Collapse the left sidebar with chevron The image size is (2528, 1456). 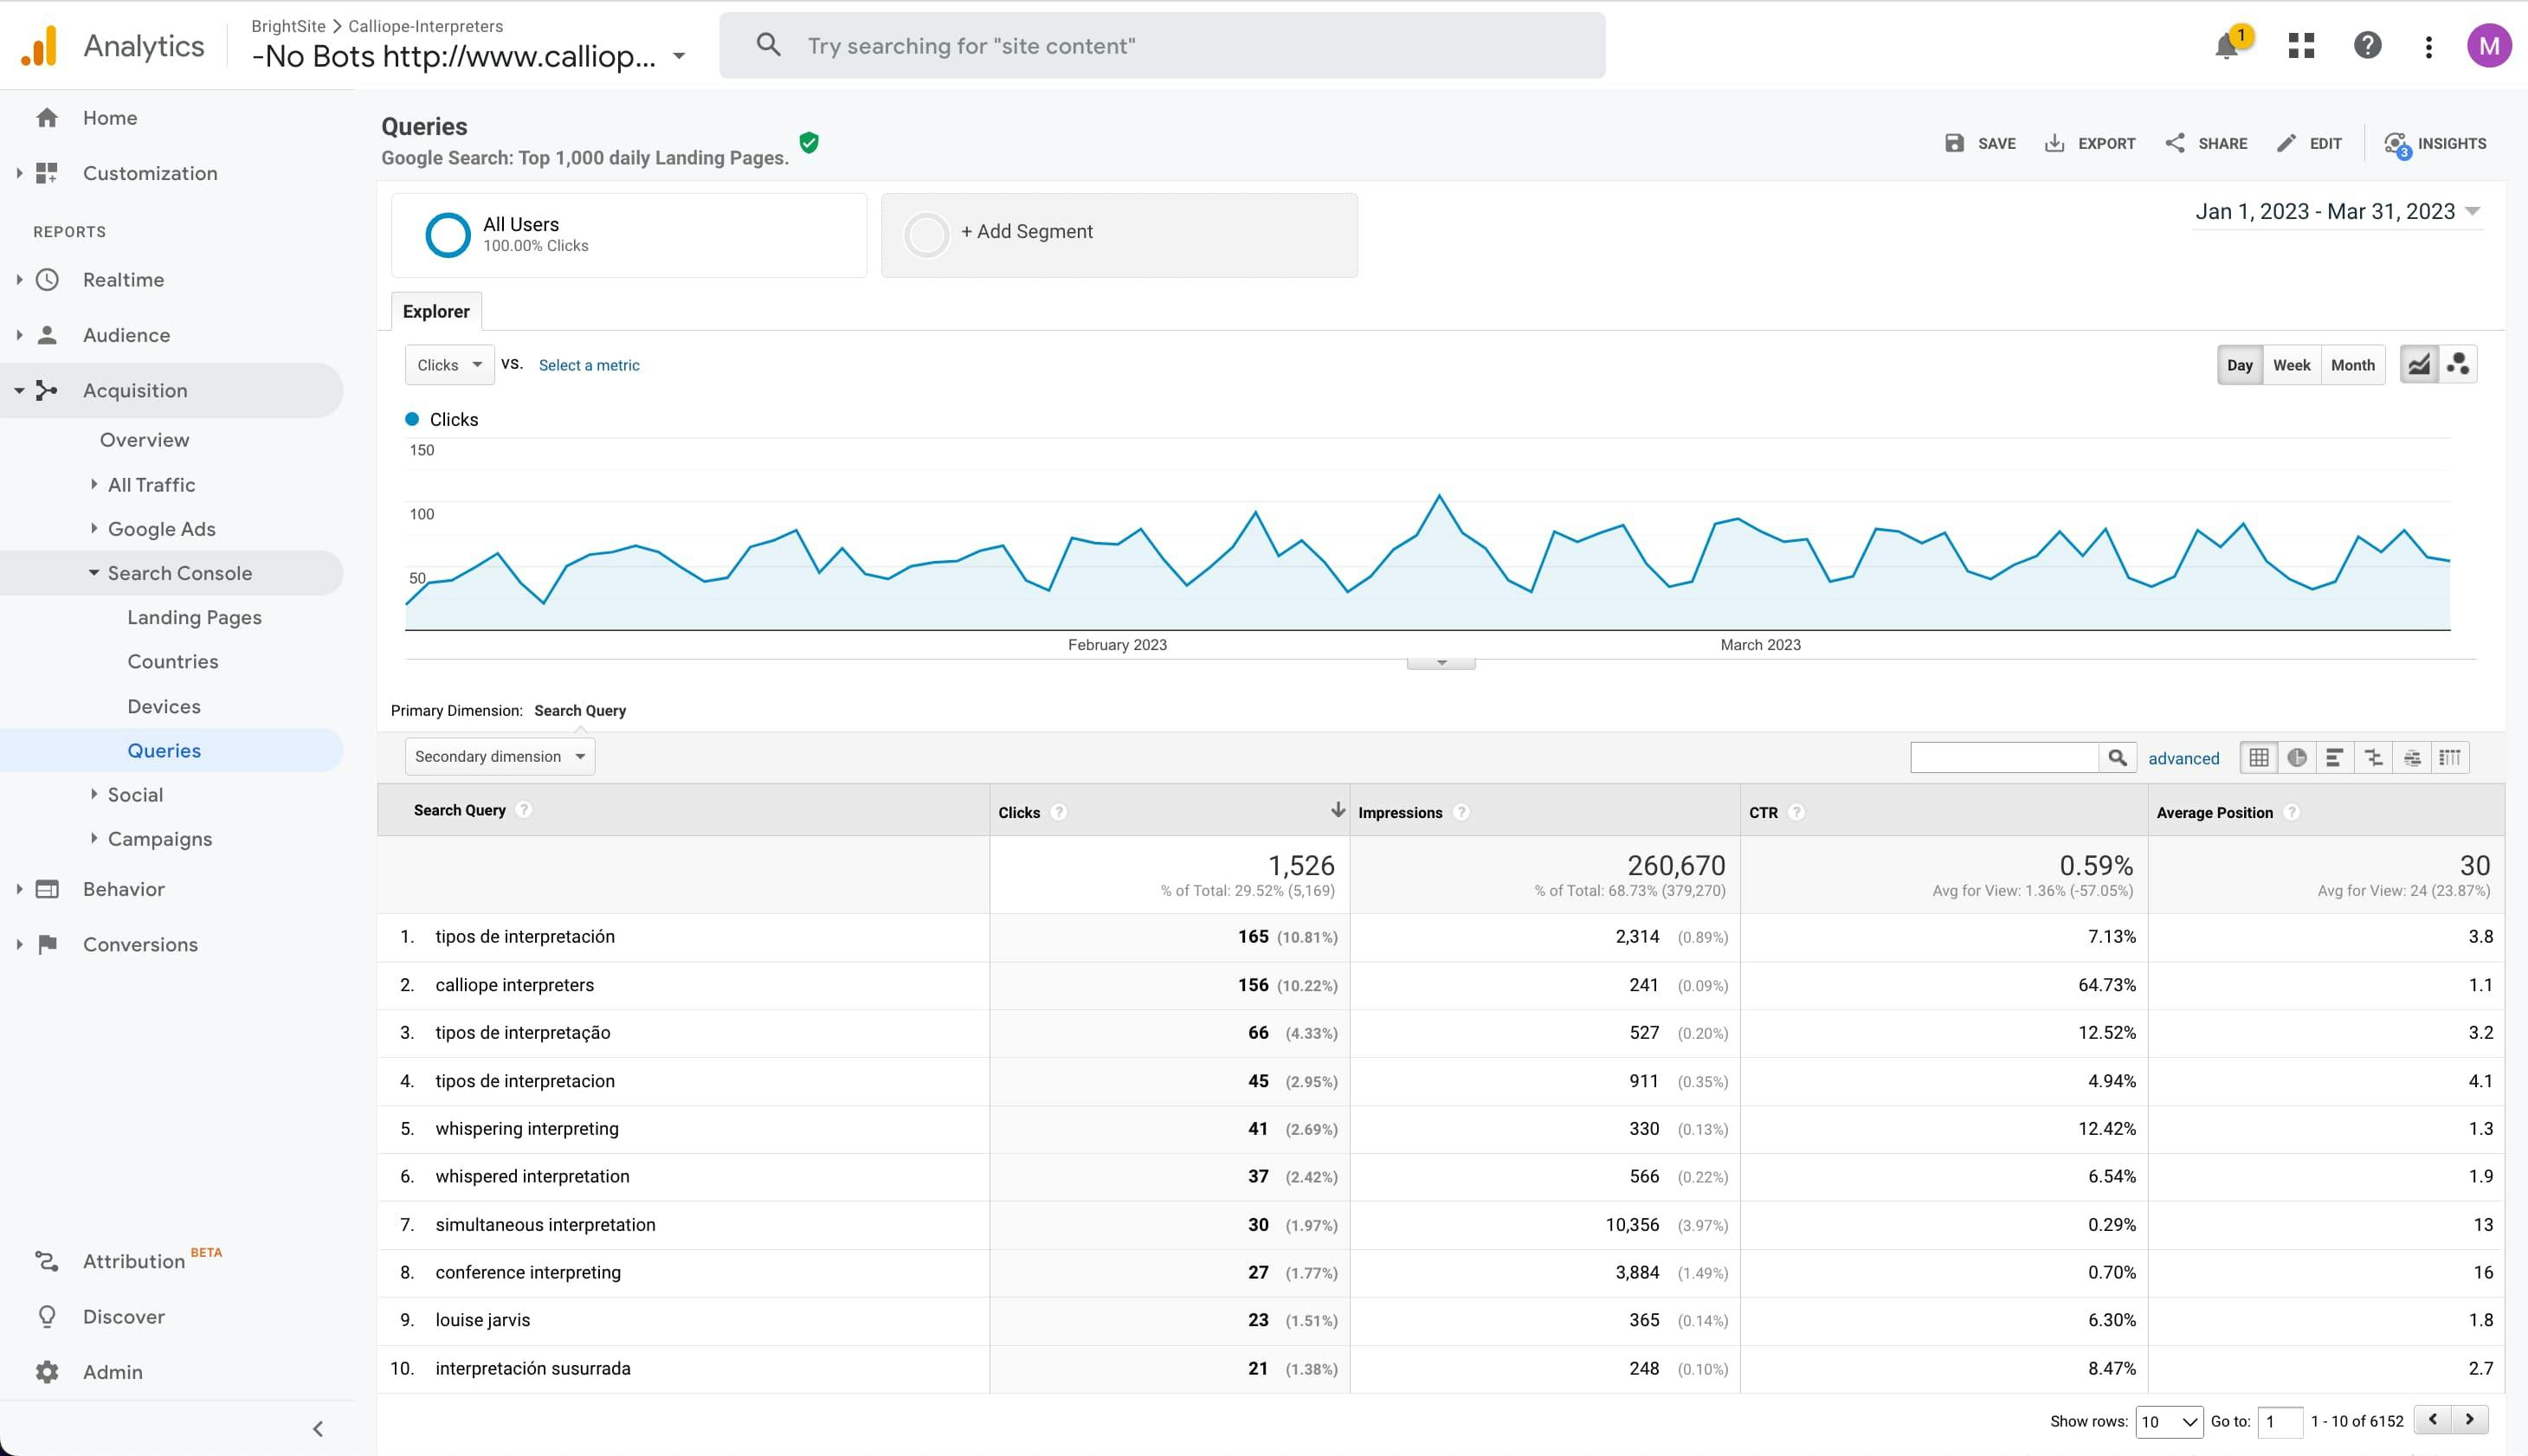(318, 1429)
